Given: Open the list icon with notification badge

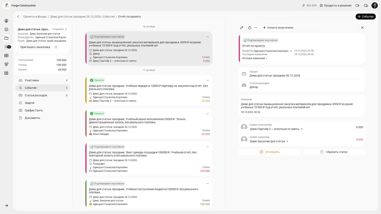Looking at the screenshot, I should 8,47.
